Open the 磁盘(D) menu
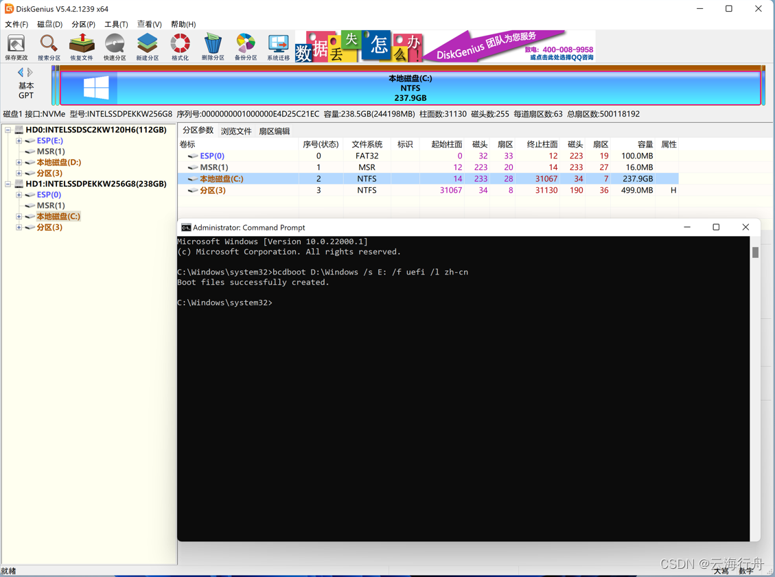This screenshot has width=775, height=577. 49,24
